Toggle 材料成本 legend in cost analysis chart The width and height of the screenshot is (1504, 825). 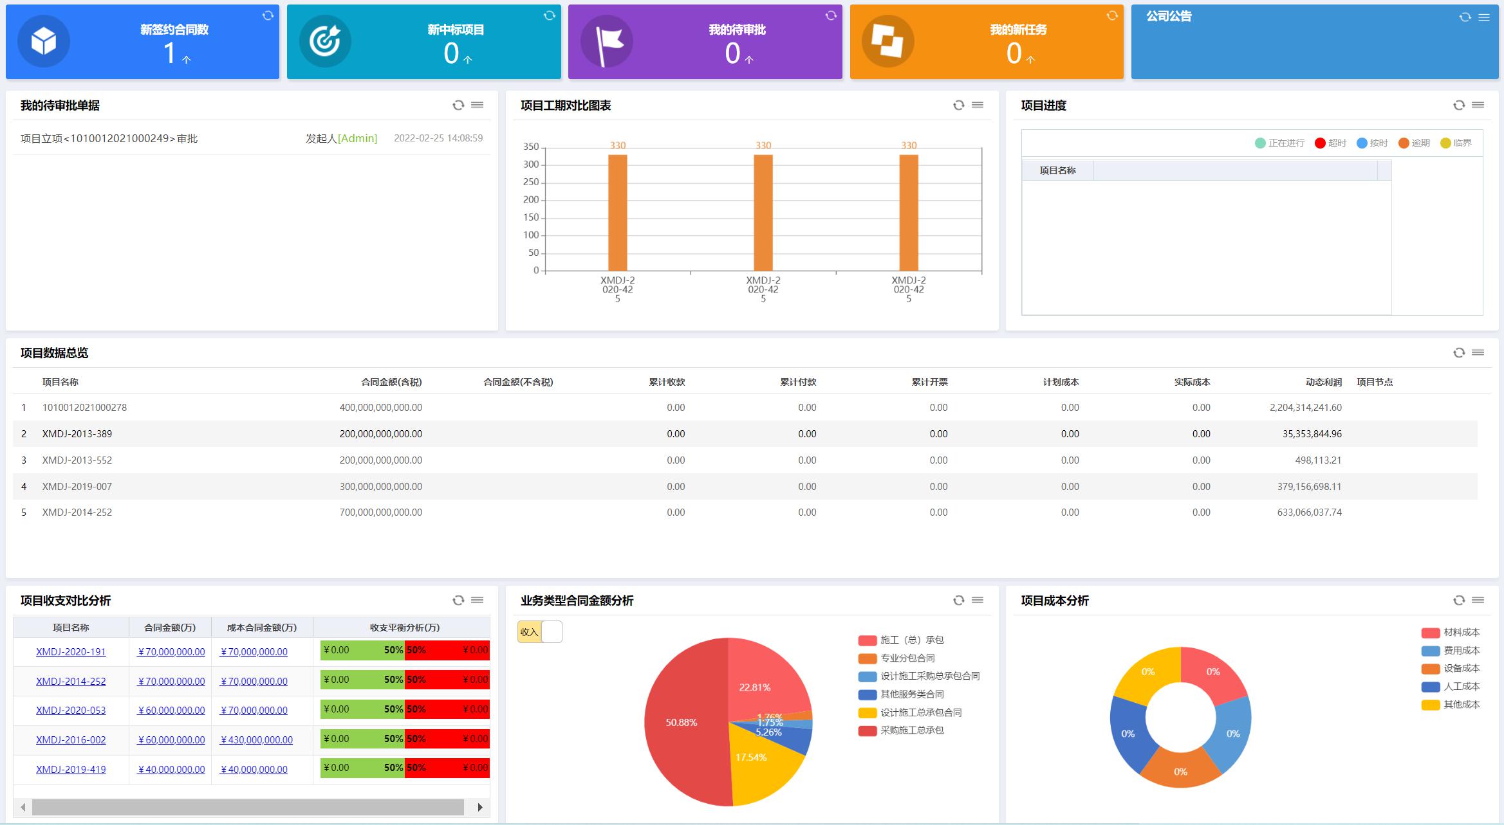point(1461,632)
